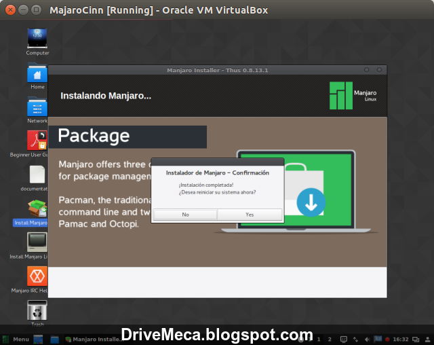Open the volume speaker tray icon
Viewport: 434px width, 345px height.
[367, 340]
